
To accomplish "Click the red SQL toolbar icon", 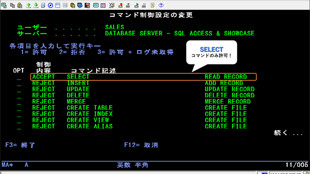I will [x=87, y=5].
